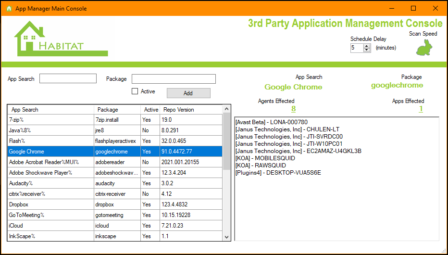This screenshot has height=255, width=448.
Task: Focus the App Search input field
Action: [x=68, y=78]
